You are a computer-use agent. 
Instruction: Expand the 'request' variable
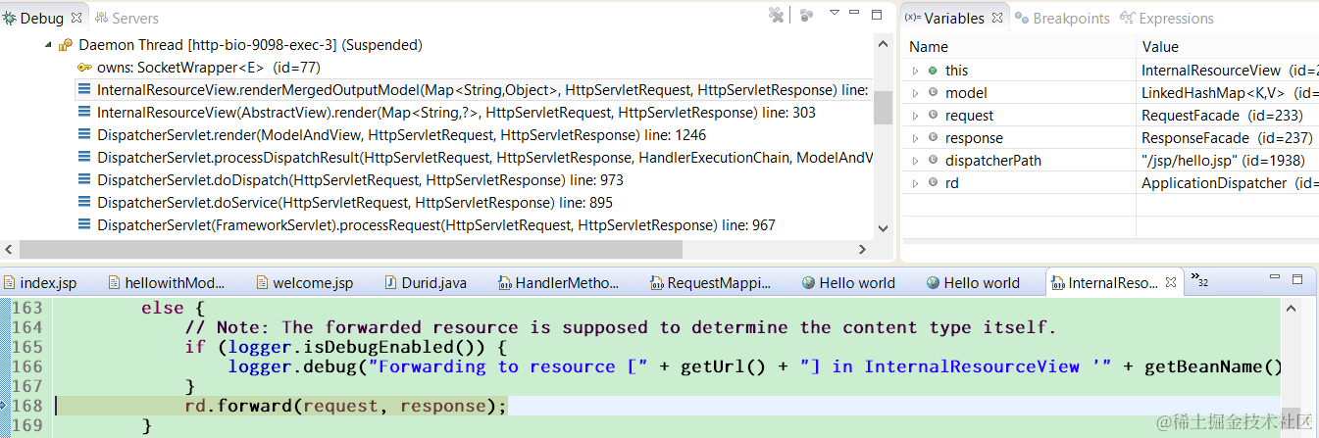915,116
